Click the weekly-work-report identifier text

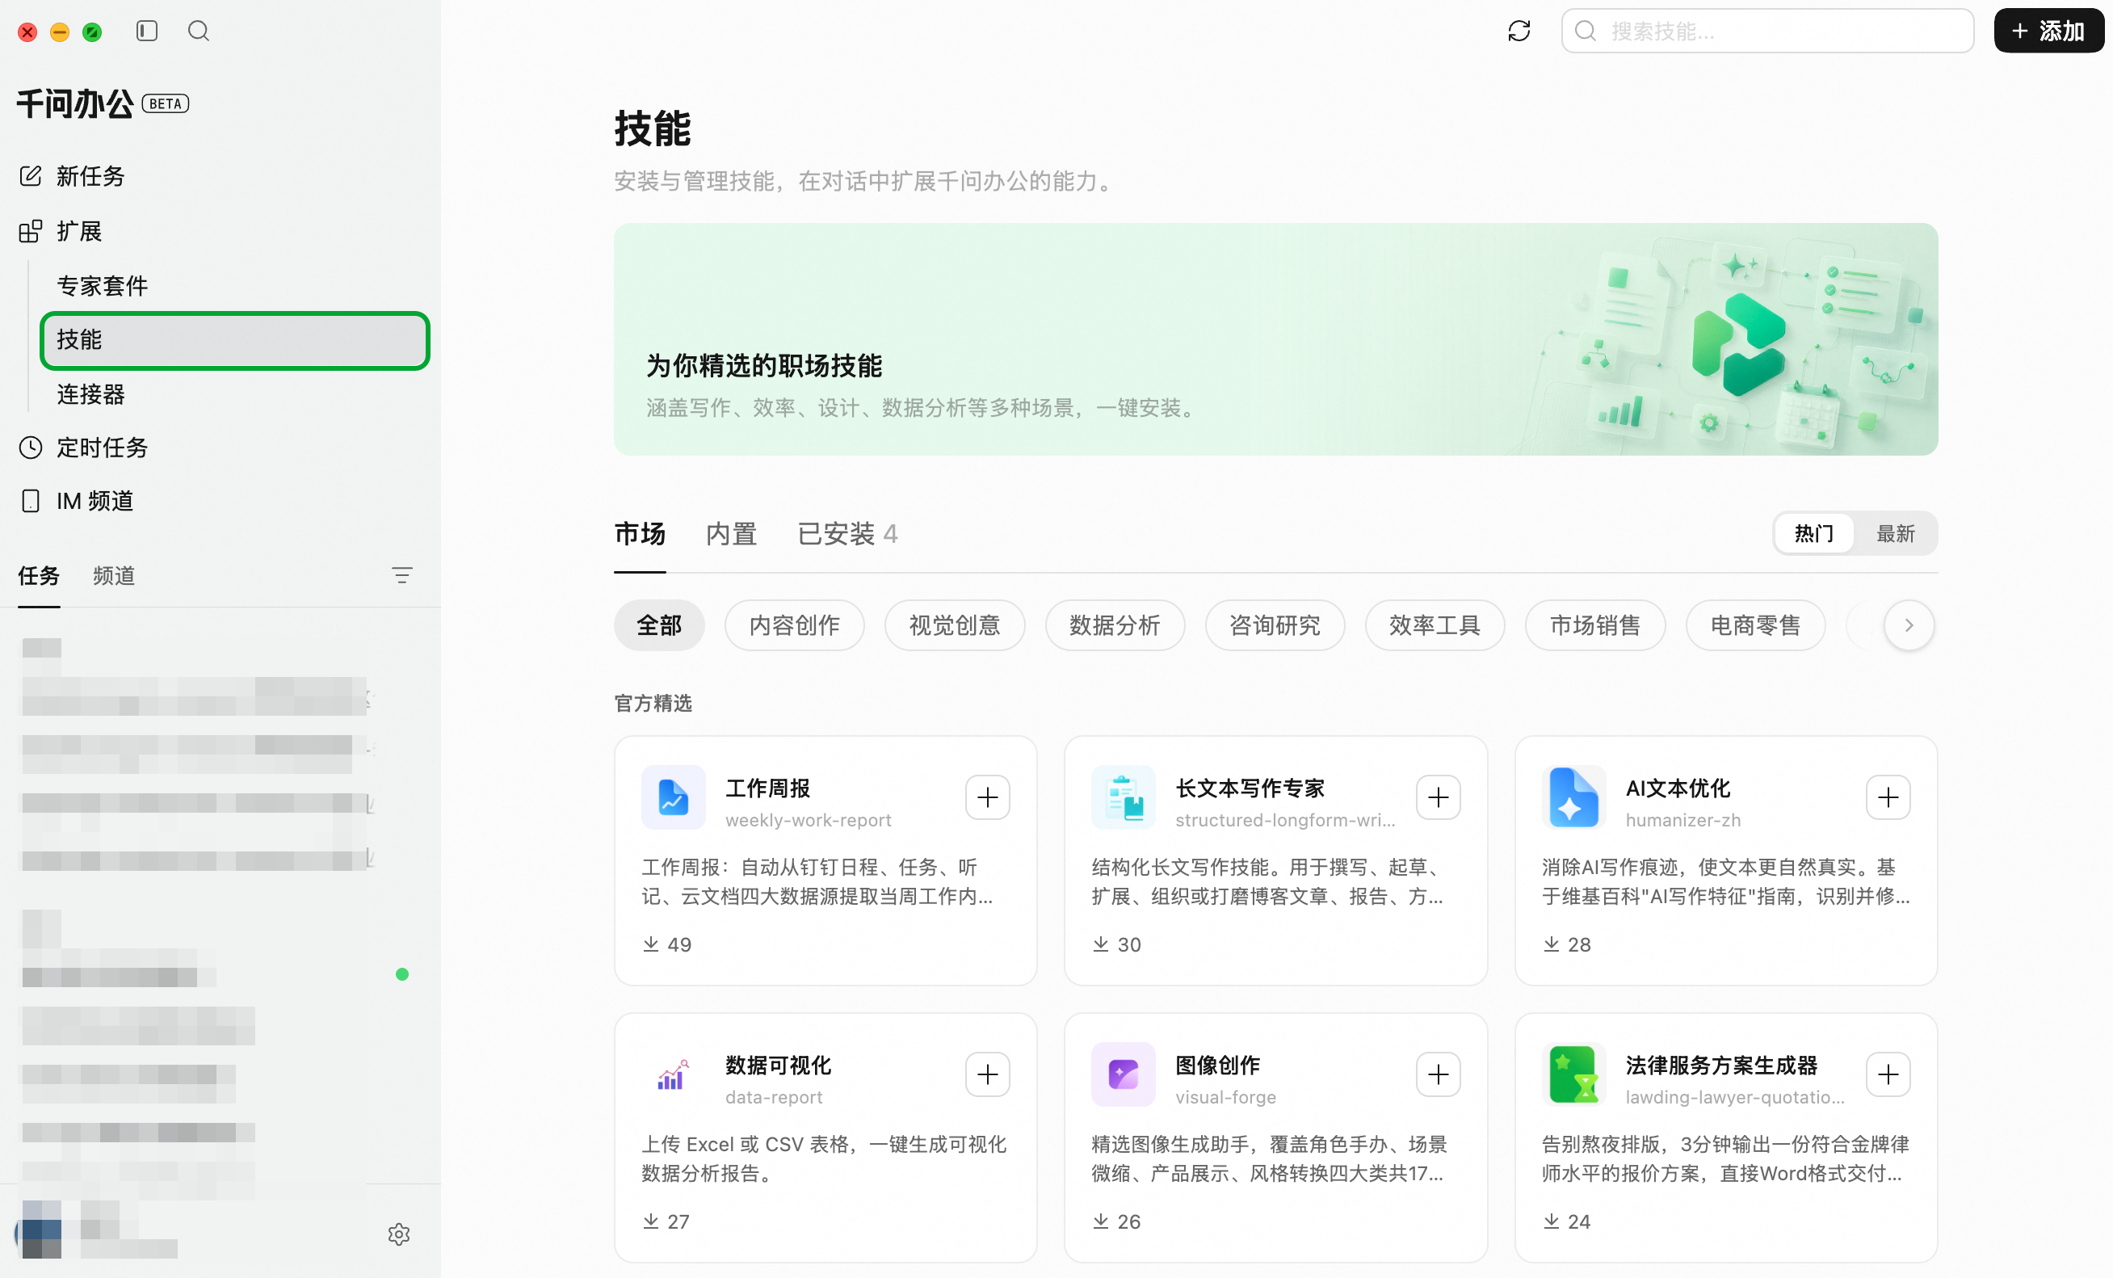pos(808,820)
